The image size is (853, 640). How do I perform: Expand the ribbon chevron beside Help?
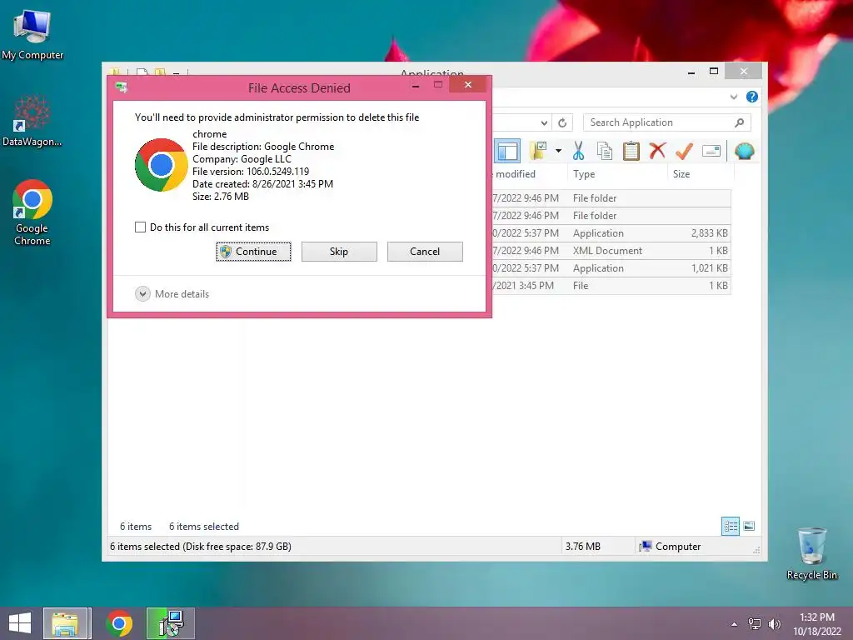coord(734,97)
